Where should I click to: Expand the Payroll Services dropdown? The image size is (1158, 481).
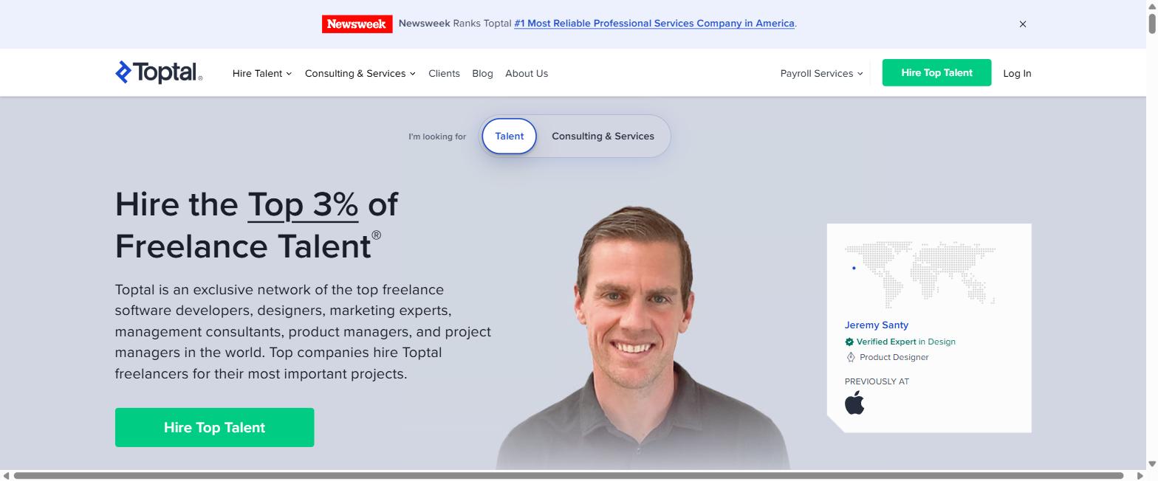[x=821, y=73]
